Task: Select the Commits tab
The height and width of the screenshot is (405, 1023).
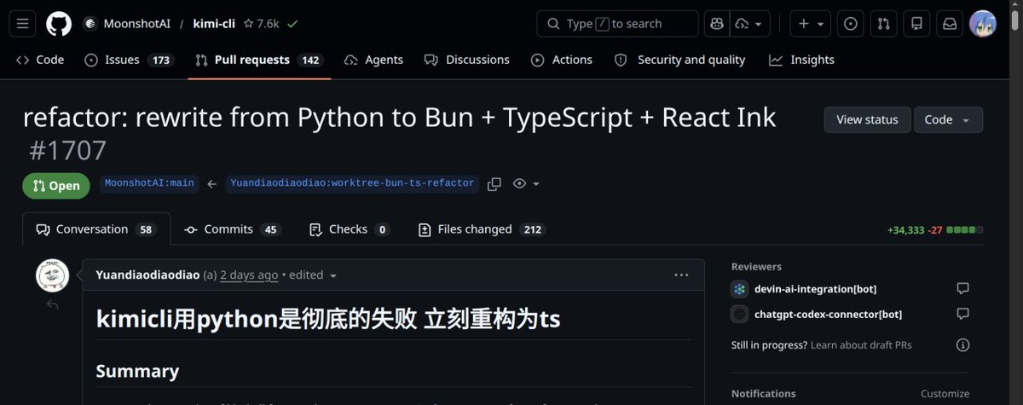Action: pos(232,229)
